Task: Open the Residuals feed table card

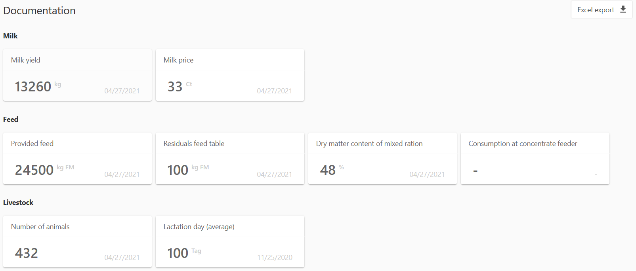Action: [230, 158]
